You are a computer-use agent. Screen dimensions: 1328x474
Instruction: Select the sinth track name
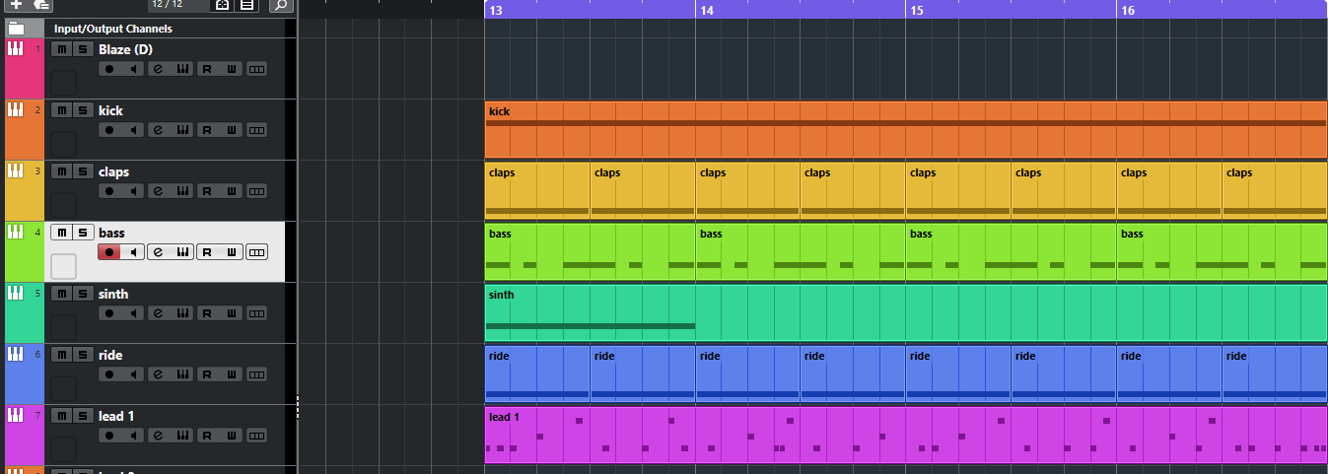pos(113,294)
